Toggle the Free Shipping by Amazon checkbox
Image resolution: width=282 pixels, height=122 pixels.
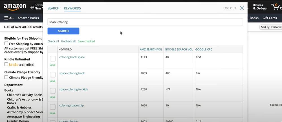click(x=6, y=44)
